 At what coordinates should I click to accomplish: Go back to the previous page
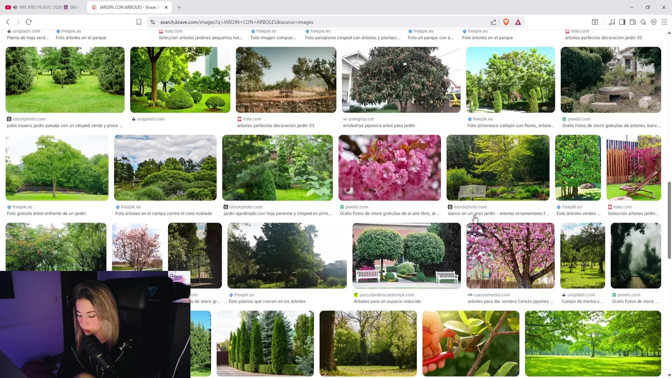[8, 22]
